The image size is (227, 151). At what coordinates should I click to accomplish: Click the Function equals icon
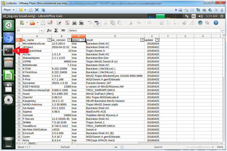[63, 30]
